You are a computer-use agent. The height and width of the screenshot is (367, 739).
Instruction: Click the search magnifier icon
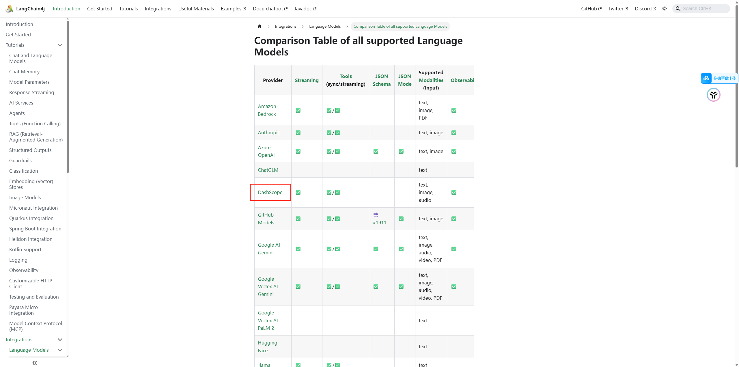(x=678, y=9)
